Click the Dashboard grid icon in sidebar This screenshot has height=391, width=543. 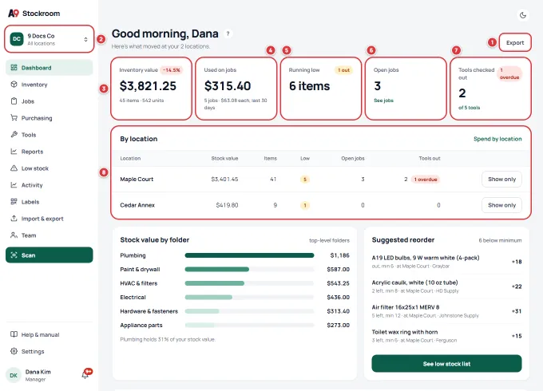click(14, 68)
